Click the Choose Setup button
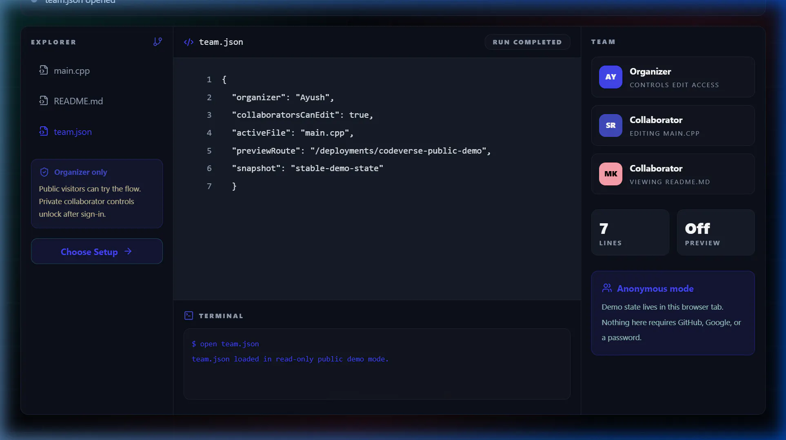786x440 pixels. [97, 251]
